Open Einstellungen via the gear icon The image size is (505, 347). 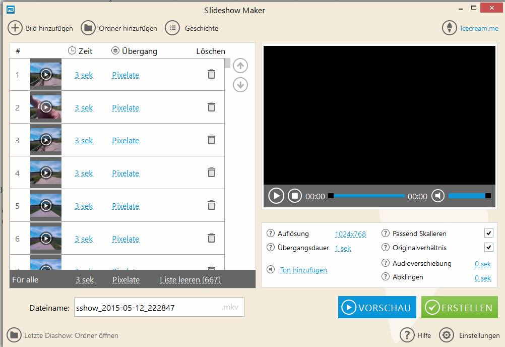click(447, 335)
